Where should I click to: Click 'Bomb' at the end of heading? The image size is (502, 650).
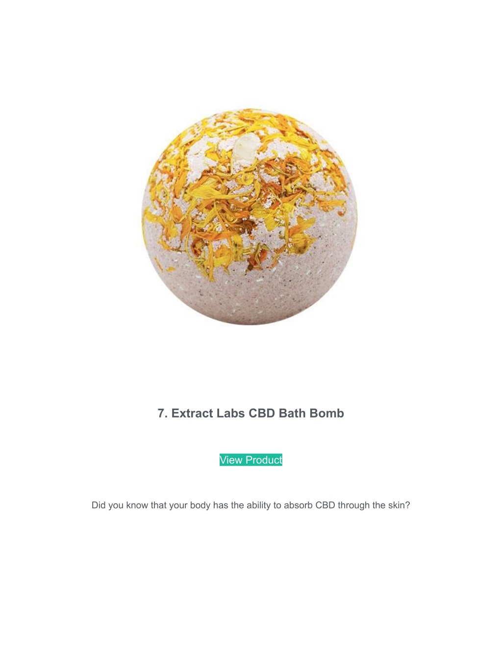326,413
